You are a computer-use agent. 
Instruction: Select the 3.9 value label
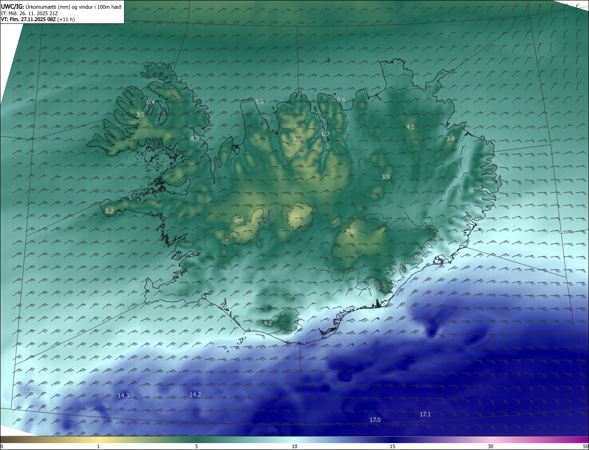point(386,177)
